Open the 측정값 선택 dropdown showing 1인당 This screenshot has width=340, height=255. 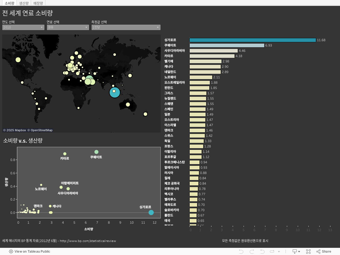[x=126, y=27]
